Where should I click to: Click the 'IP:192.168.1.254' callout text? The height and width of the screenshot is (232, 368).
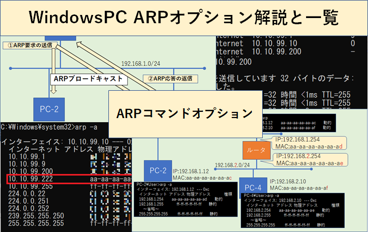[298, 139]
